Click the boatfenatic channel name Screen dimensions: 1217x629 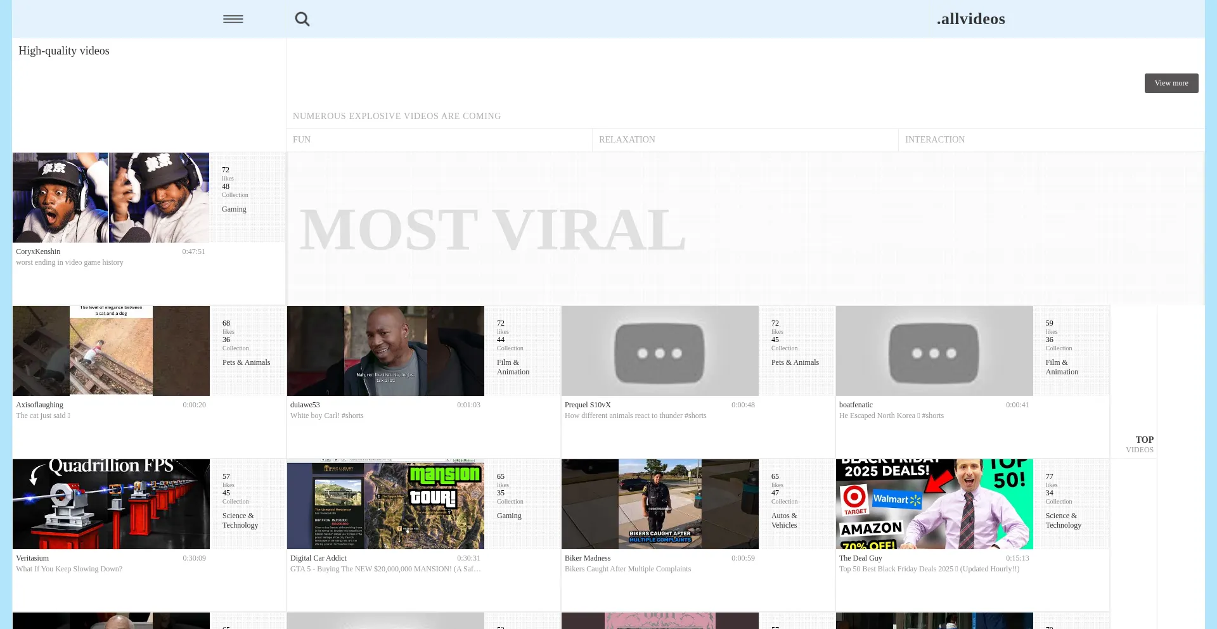(x=856, y=405)
